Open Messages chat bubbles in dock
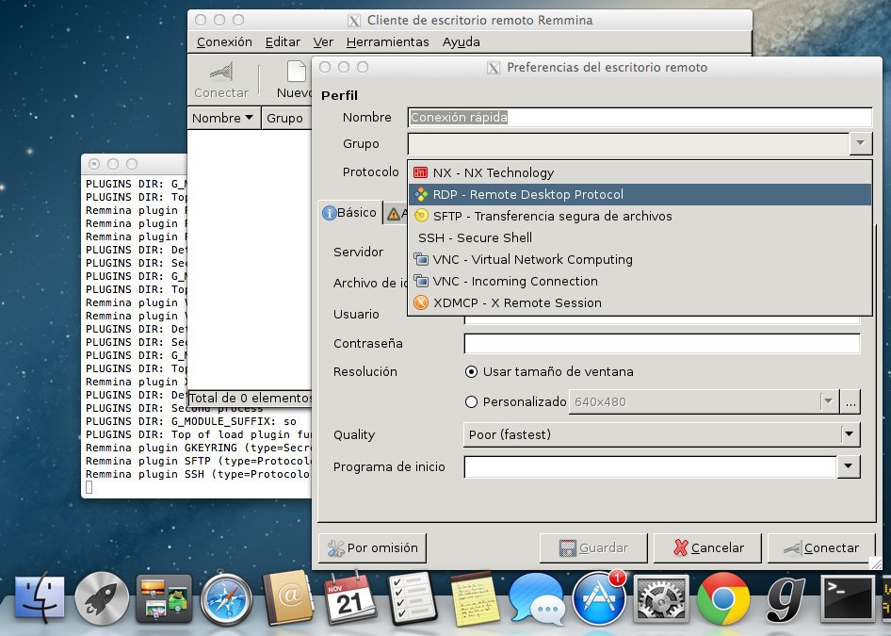 point(537,600)
